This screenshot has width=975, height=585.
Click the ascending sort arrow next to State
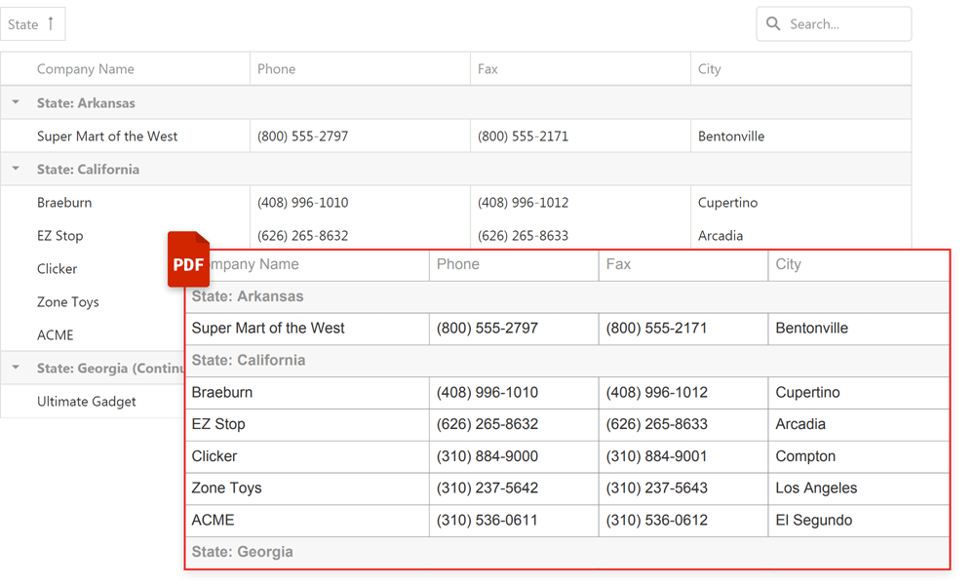(x=53, y=23)
